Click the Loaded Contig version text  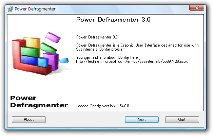point(103,106)
